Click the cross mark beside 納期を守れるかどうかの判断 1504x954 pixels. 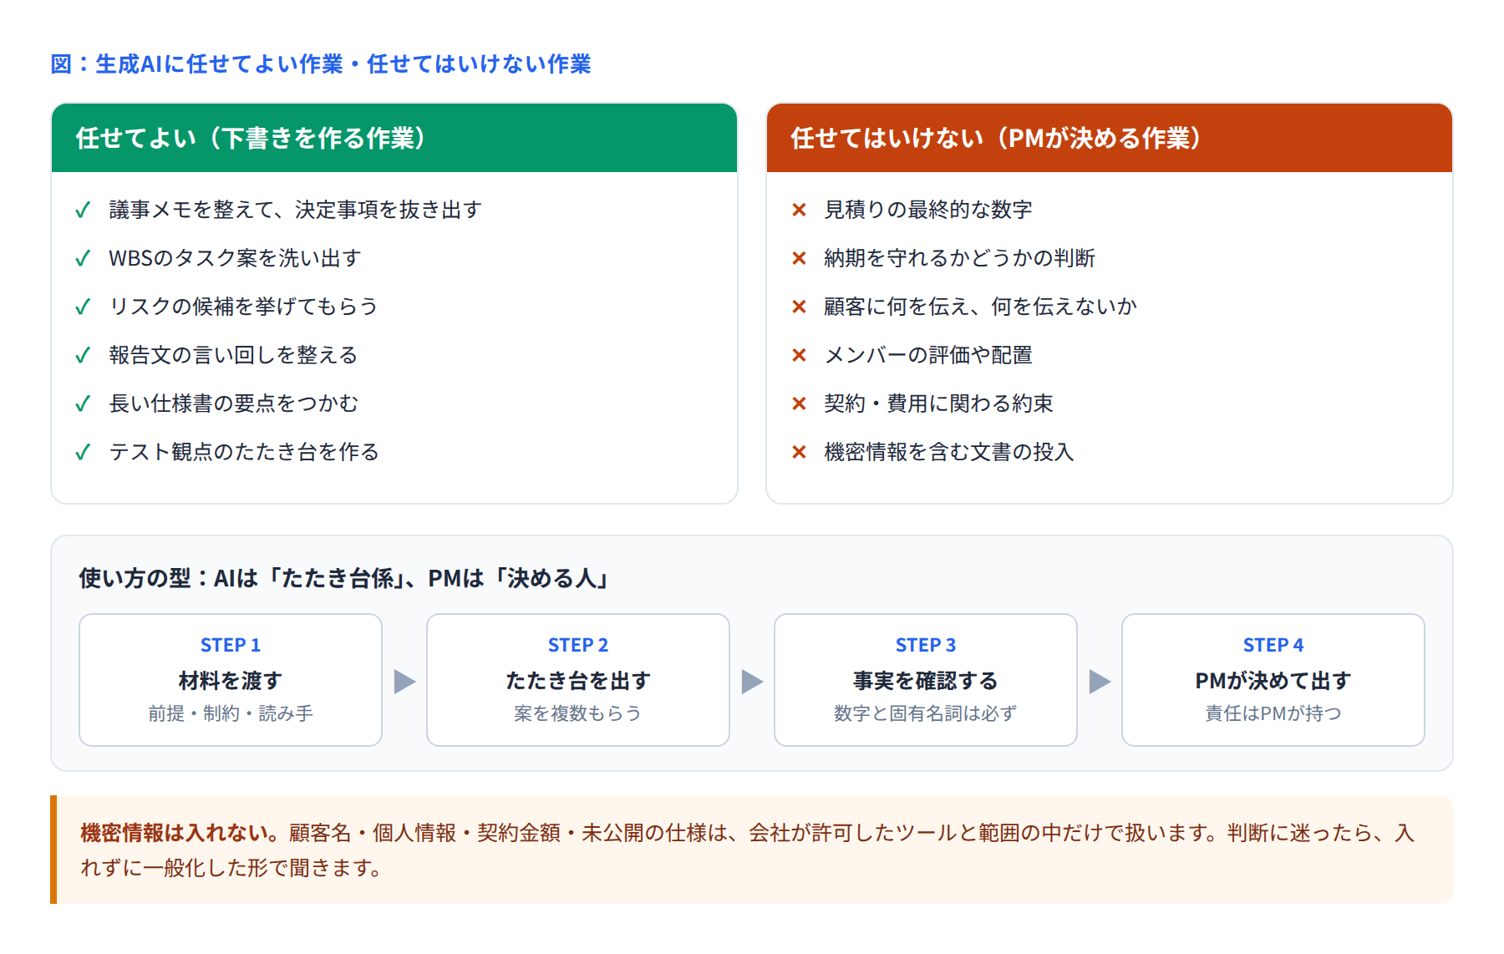[x=799, y=258]
